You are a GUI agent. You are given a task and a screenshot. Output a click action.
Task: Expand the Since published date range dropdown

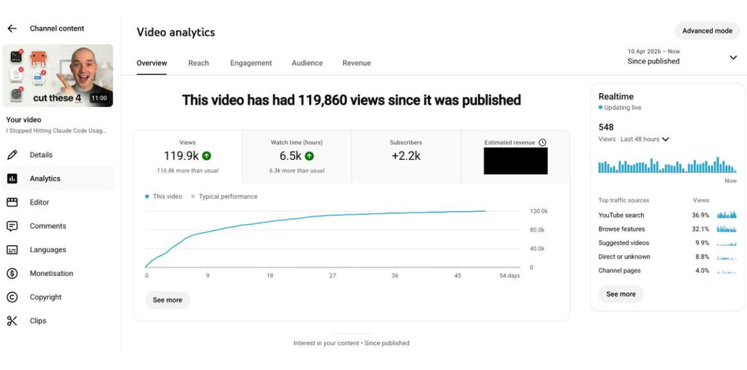tap(733, 58)
